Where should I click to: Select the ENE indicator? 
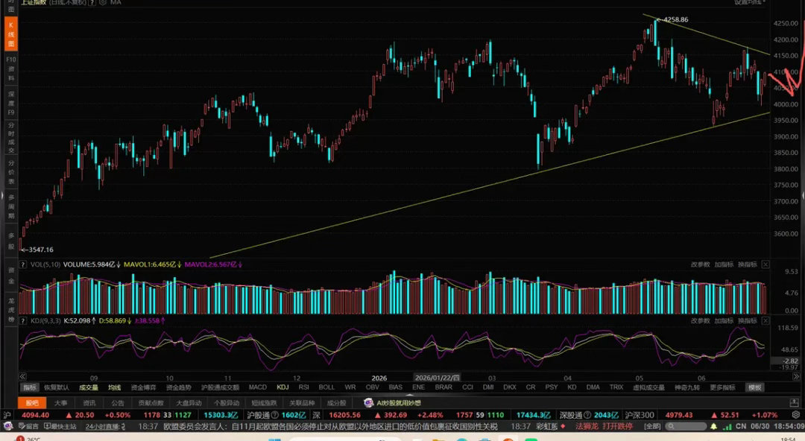418,387
